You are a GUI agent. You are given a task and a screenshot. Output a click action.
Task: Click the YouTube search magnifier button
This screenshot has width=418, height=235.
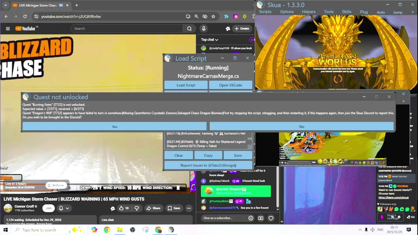[189, 29]
